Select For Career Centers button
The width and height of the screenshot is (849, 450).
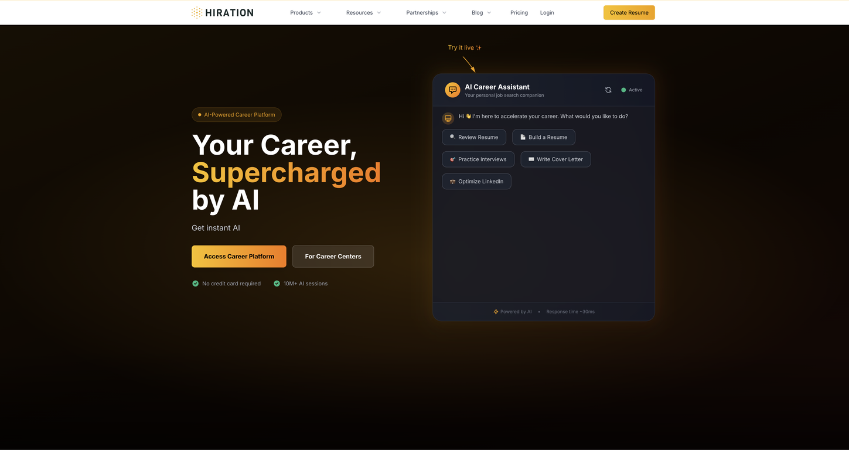[x=333, y=257]
